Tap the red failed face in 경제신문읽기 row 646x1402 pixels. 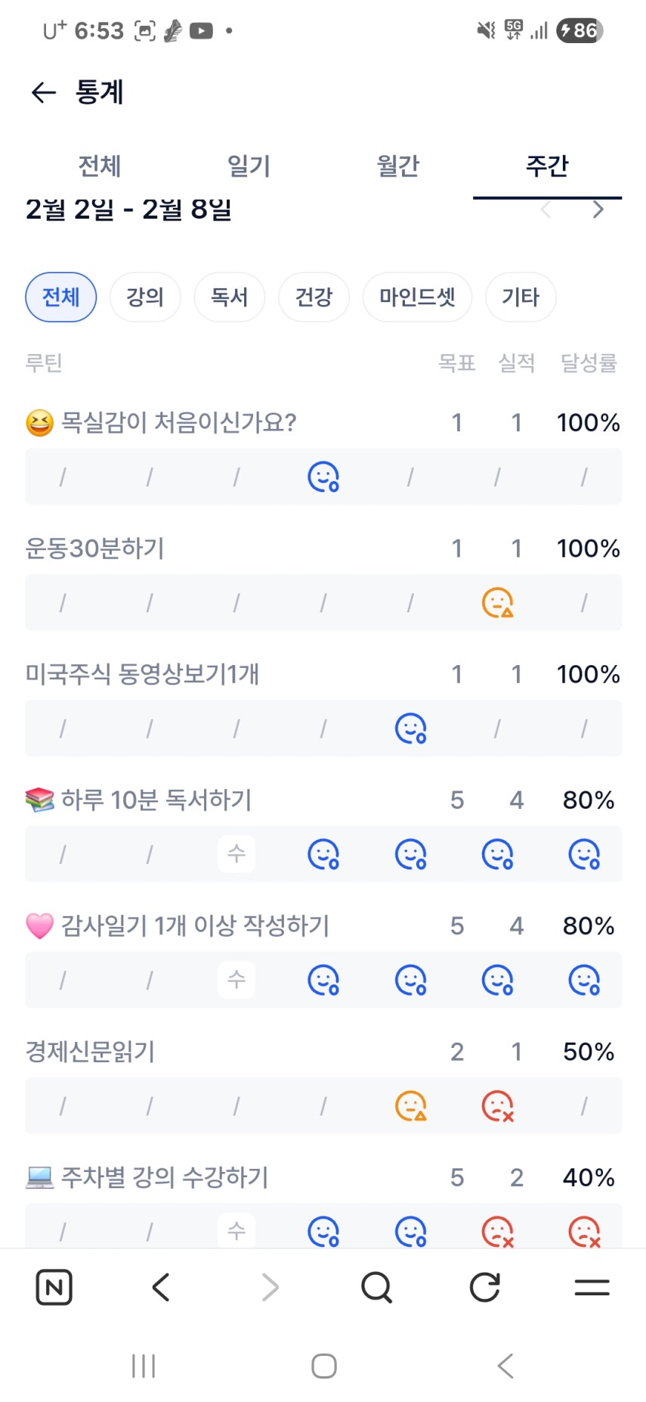pos(497,1106)
